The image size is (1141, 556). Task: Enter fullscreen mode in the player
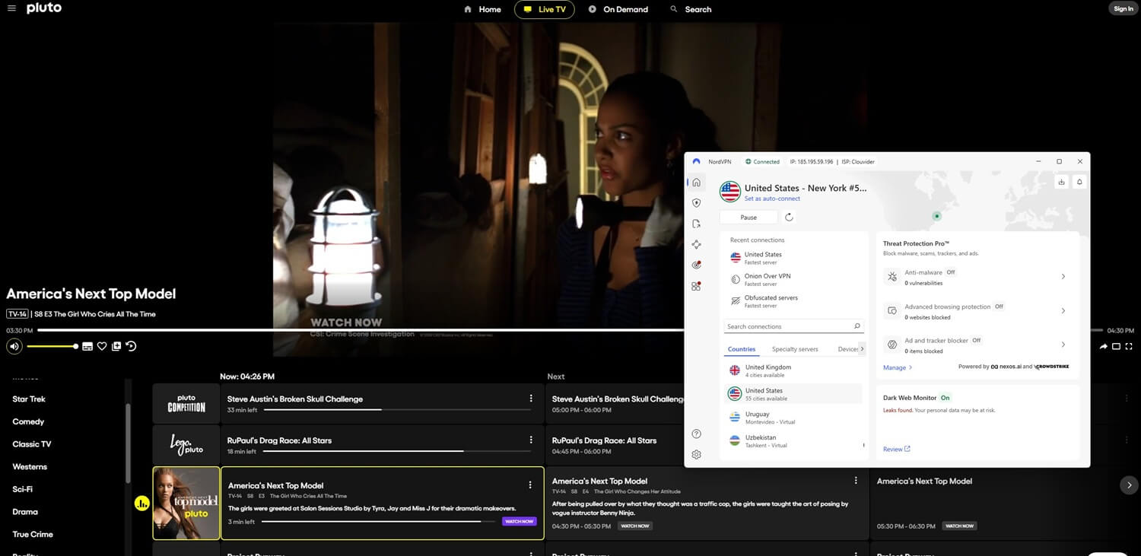1129,346
